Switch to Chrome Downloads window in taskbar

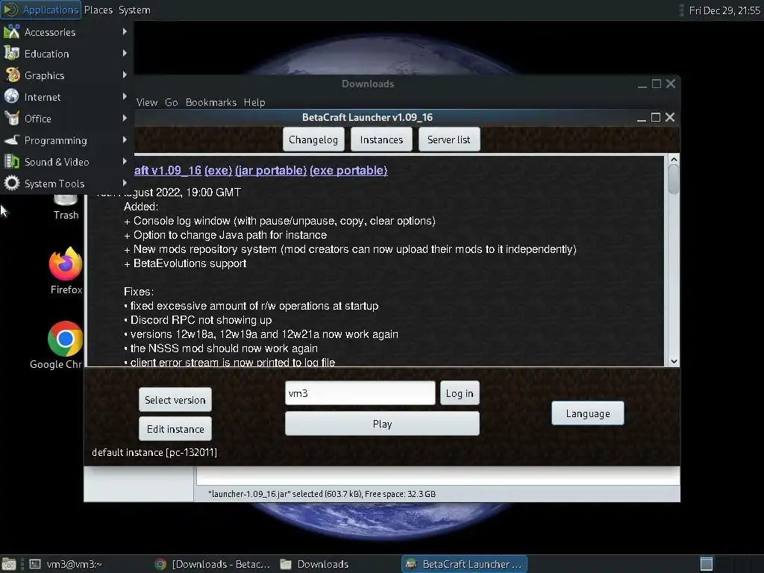click(x=213, y=564)
